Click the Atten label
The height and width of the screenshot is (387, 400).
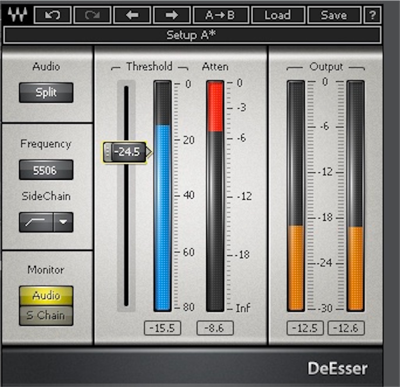(x=215, y=67)
